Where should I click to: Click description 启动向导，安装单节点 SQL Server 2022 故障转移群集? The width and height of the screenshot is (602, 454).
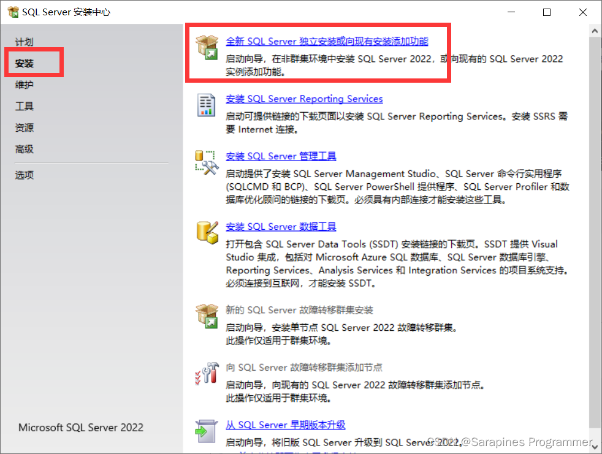pos(341,327)
